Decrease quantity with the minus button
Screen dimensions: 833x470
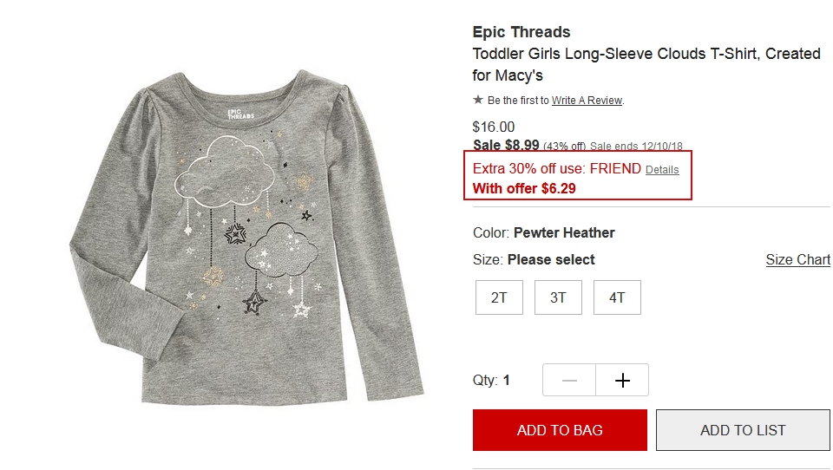click(x=569, y=380)
